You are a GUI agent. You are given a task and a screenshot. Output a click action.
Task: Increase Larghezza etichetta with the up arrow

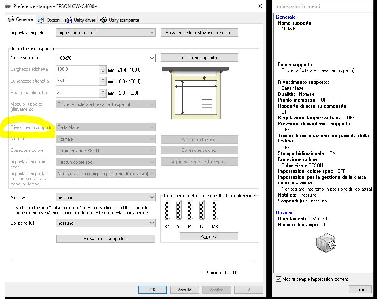pyautogui.click(x=103, y=67)
